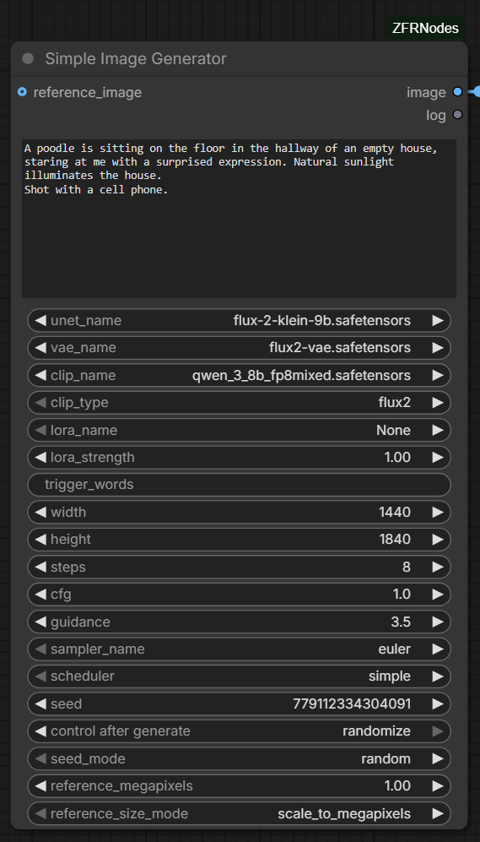Select next scheduler with right arrow
This screenshot has height=842, width=480.
[438, 676]
